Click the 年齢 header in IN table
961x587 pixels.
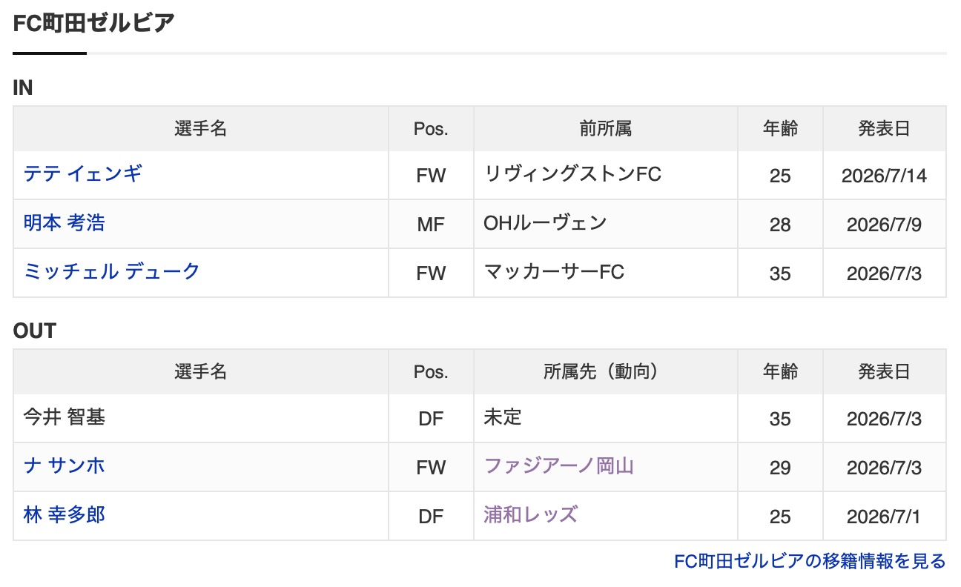point(781,129)
